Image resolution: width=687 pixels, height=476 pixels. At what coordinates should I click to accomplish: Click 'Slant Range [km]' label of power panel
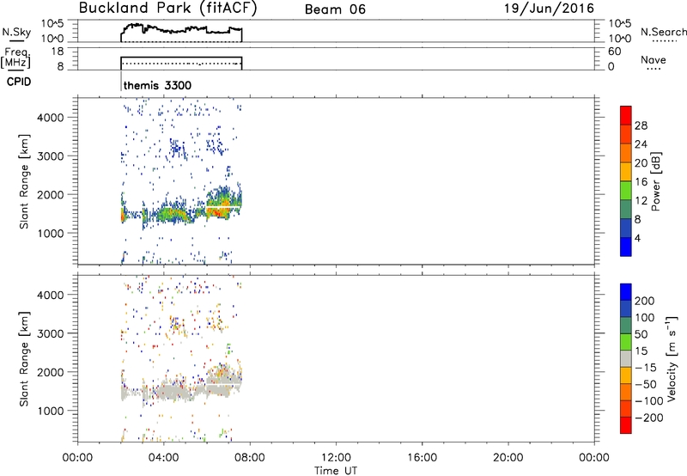pyautogui.click(x=24, y=181)
